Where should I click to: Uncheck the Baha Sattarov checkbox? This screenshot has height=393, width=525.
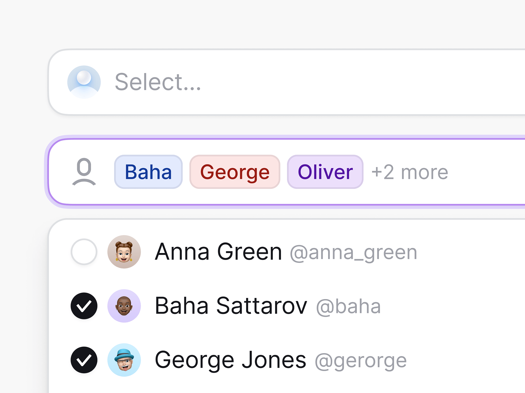tap(84, 306)
